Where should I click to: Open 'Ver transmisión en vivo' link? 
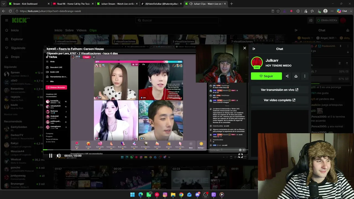(280, 90)
